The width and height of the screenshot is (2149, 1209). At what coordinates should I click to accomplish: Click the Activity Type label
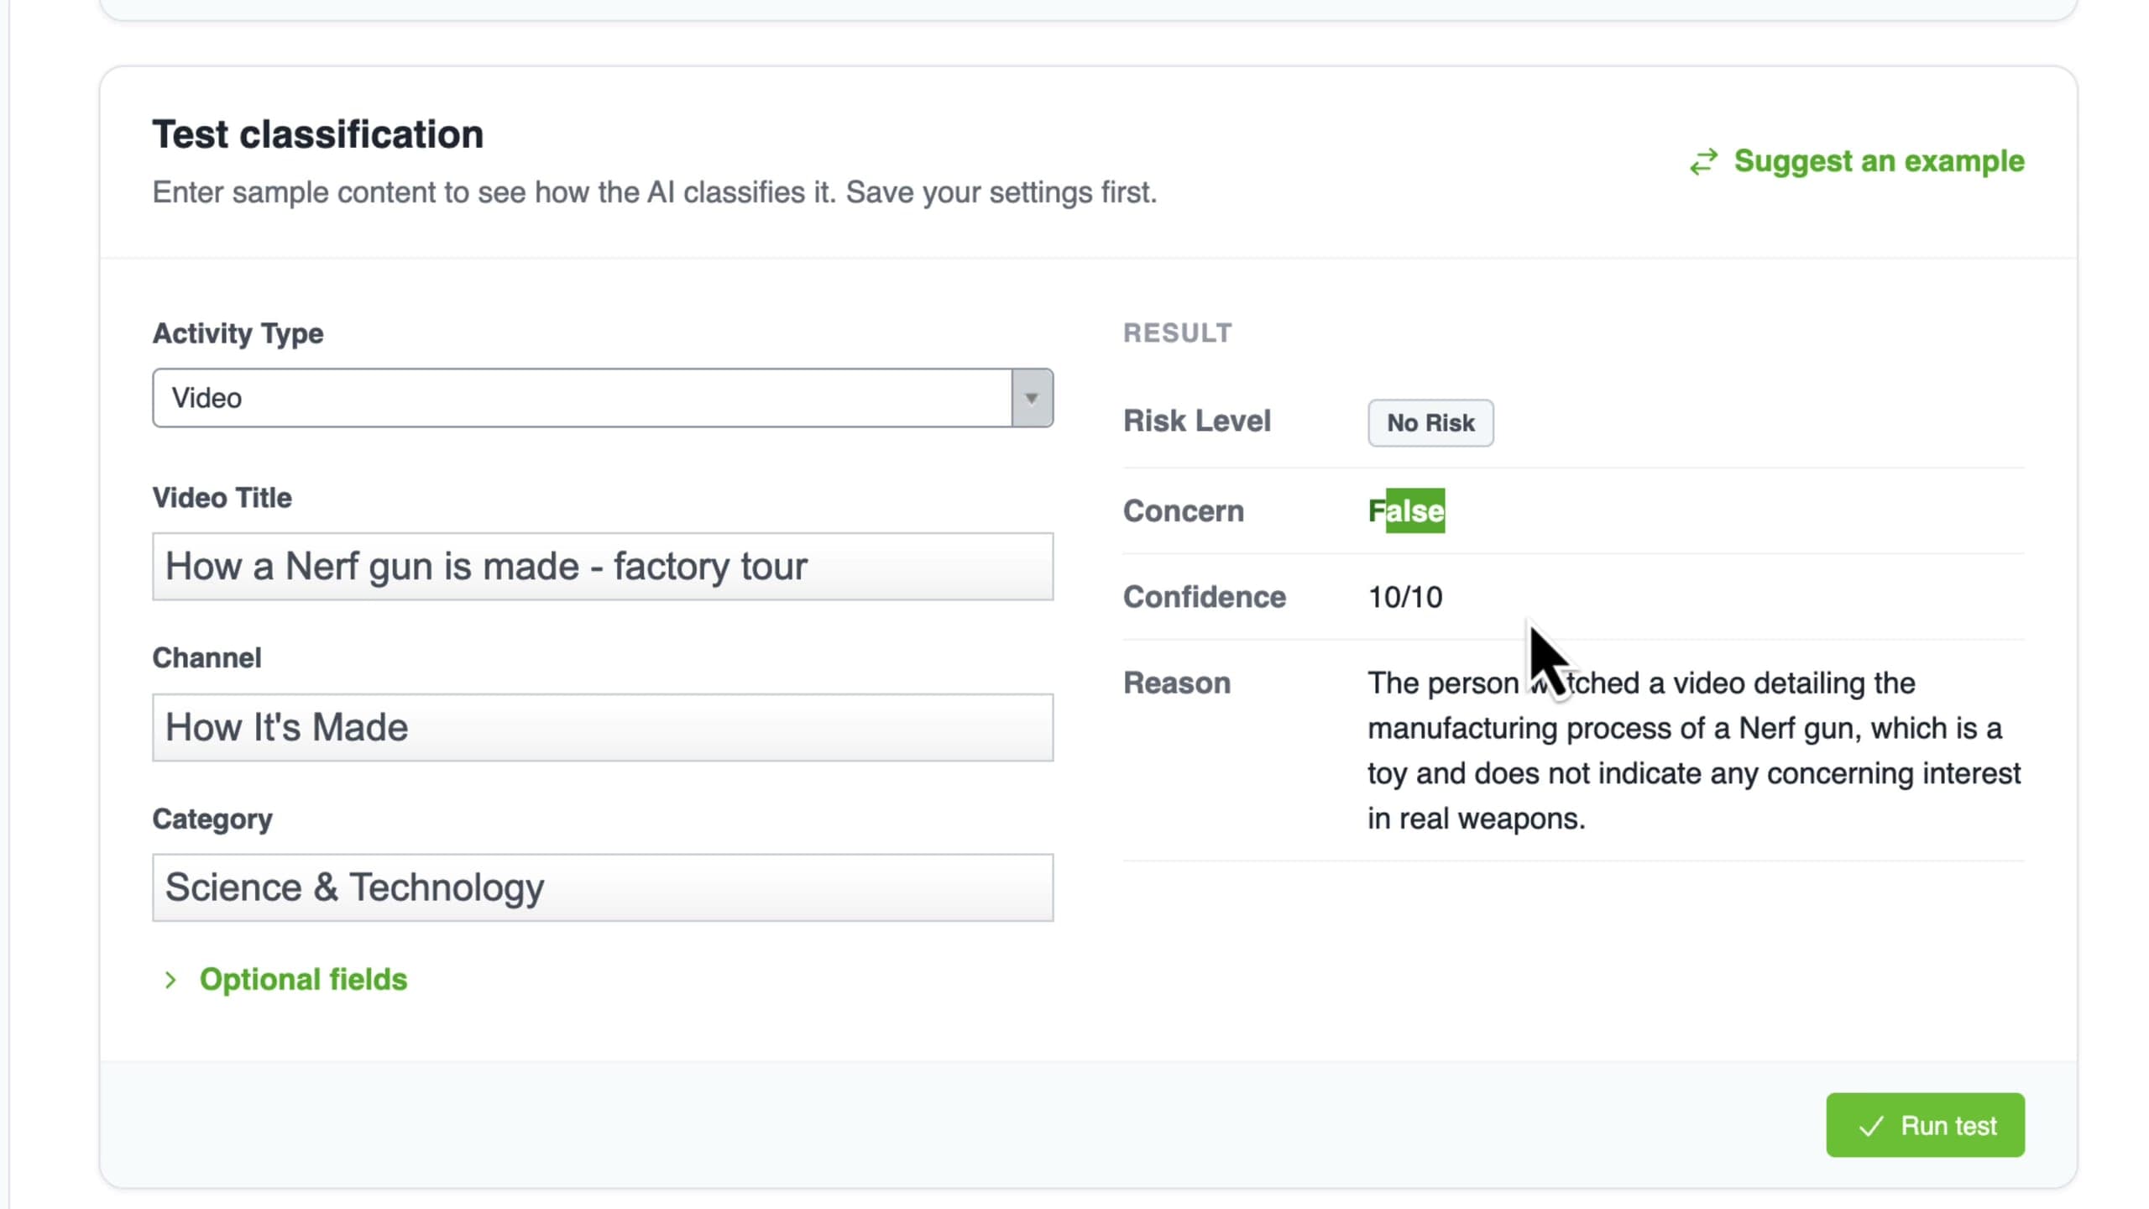click(238, 333)
